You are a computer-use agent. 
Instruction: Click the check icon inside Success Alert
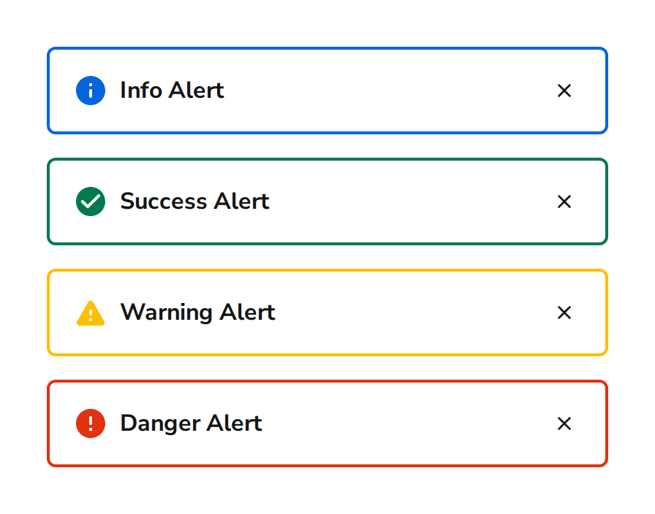(90, 202)
